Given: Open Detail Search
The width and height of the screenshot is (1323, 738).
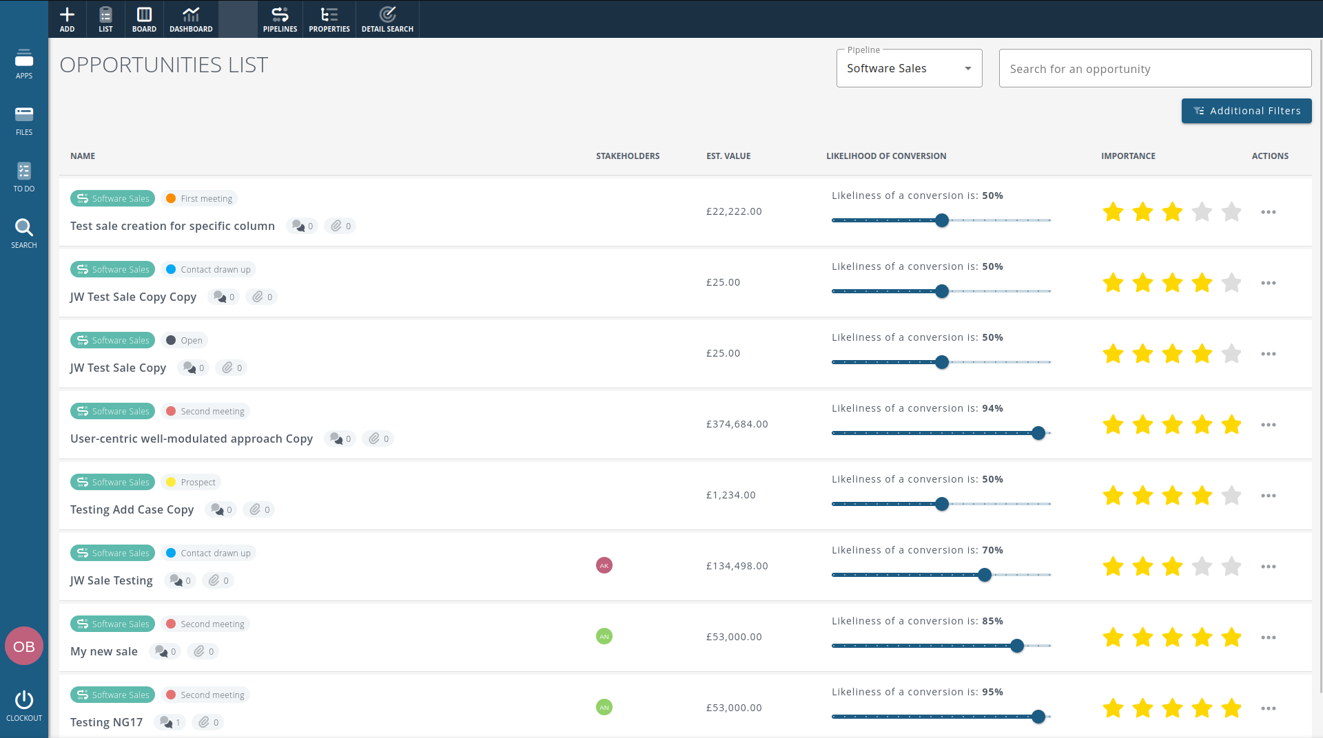Looking at the screenshot, I should pyautogui.click(x=387, y=19).
